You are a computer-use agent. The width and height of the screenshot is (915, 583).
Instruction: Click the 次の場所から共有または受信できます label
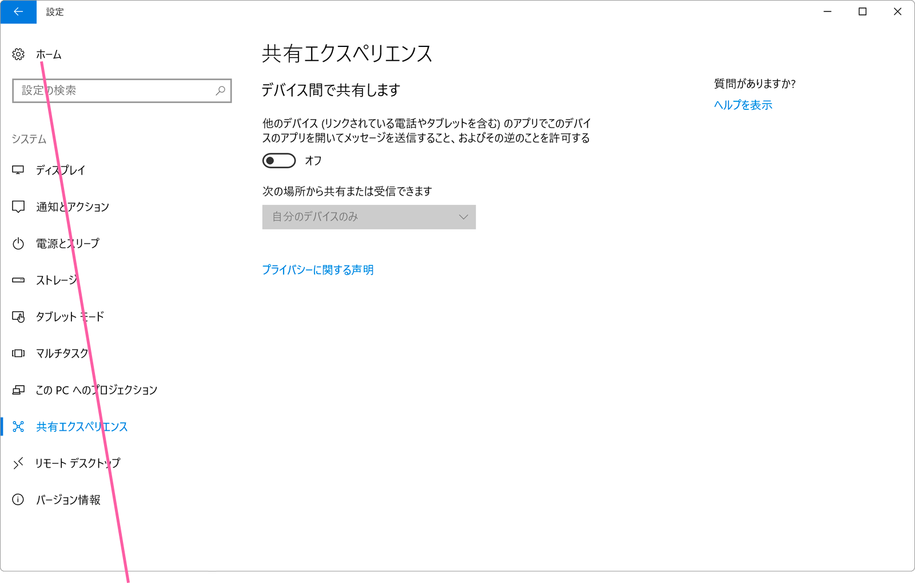point(347,192)
